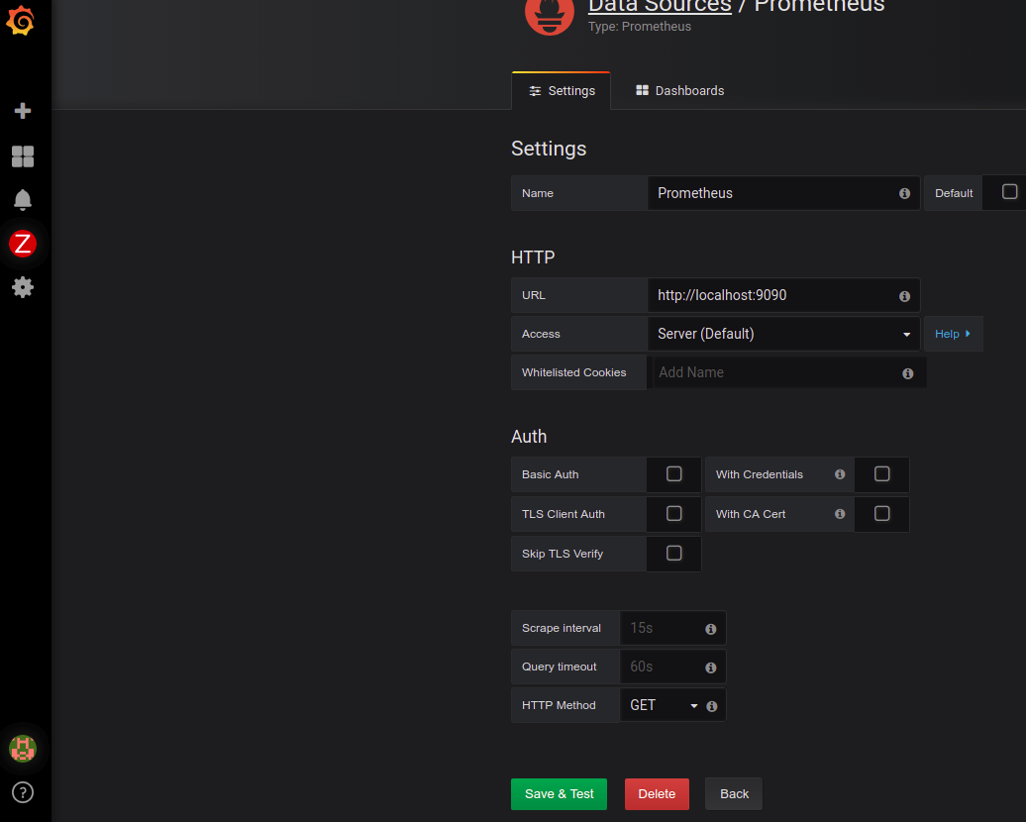Open the Create plus menu in sidebar
Viewport: 1026px width, 822px height.
point(23,111)
